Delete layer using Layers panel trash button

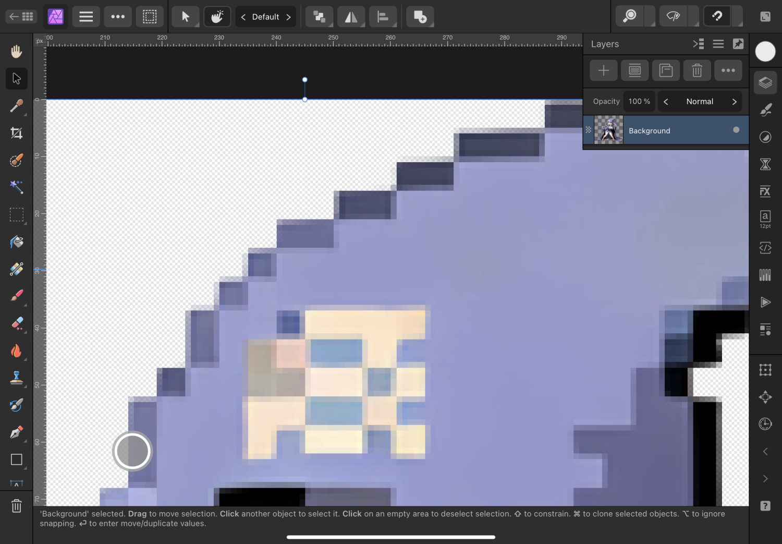coord(697,70)
